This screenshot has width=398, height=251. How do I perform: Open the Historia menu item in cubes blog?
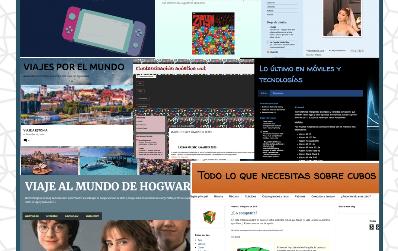(218, 196)
